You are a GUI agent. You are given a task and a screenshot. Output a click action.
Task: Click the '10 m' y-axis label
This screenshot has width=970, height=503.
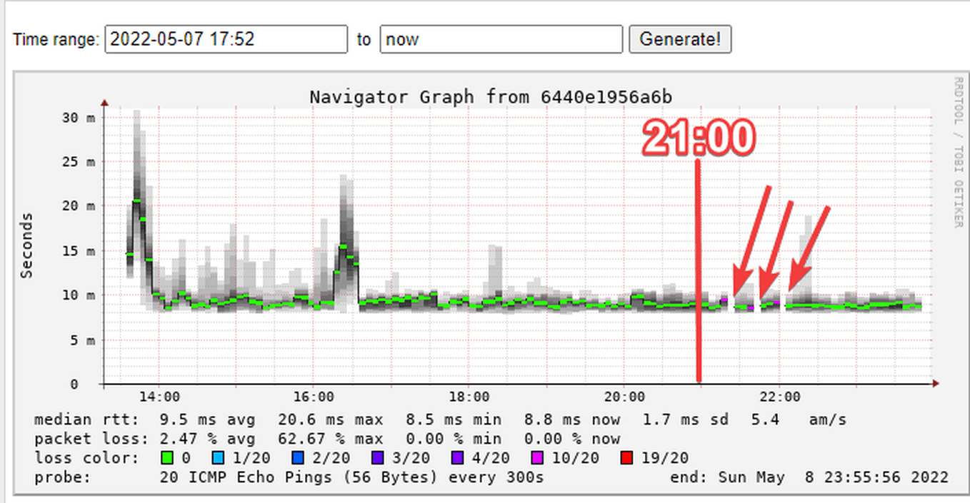pyautogui.click(x=79, y=295)
